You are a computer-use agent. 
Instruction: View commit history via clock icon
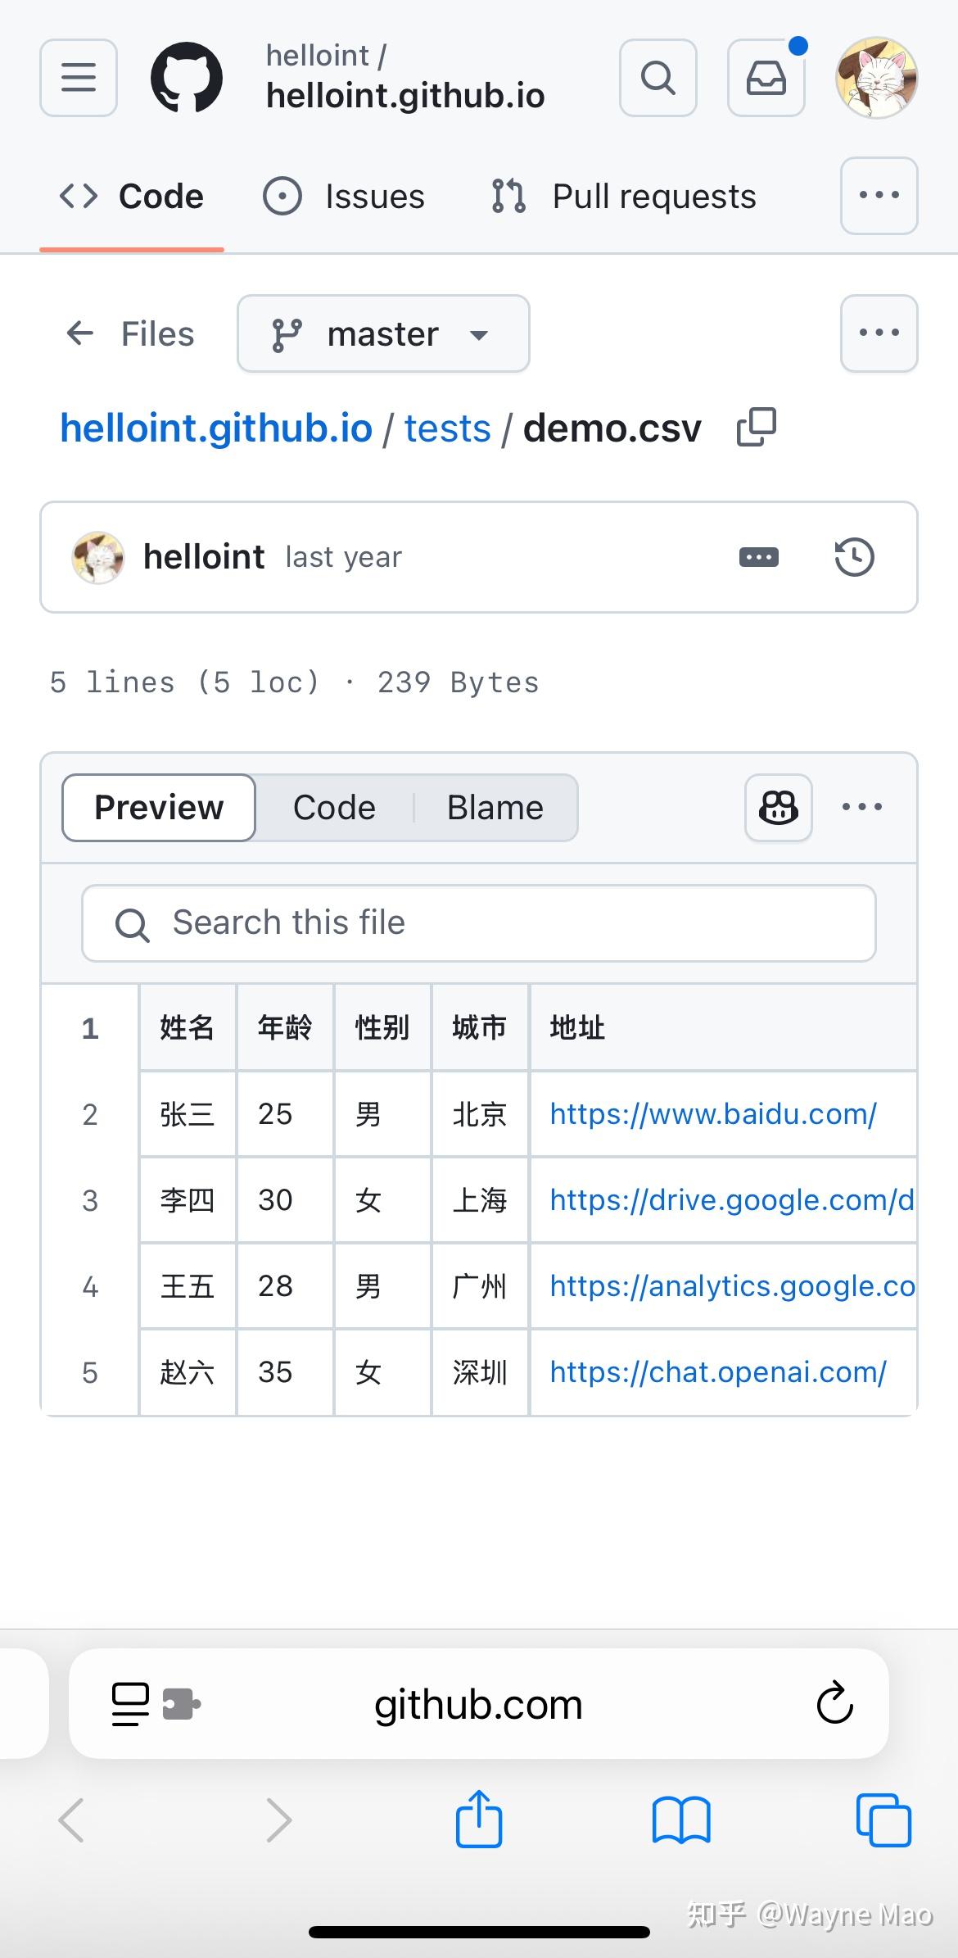(854, 556)
